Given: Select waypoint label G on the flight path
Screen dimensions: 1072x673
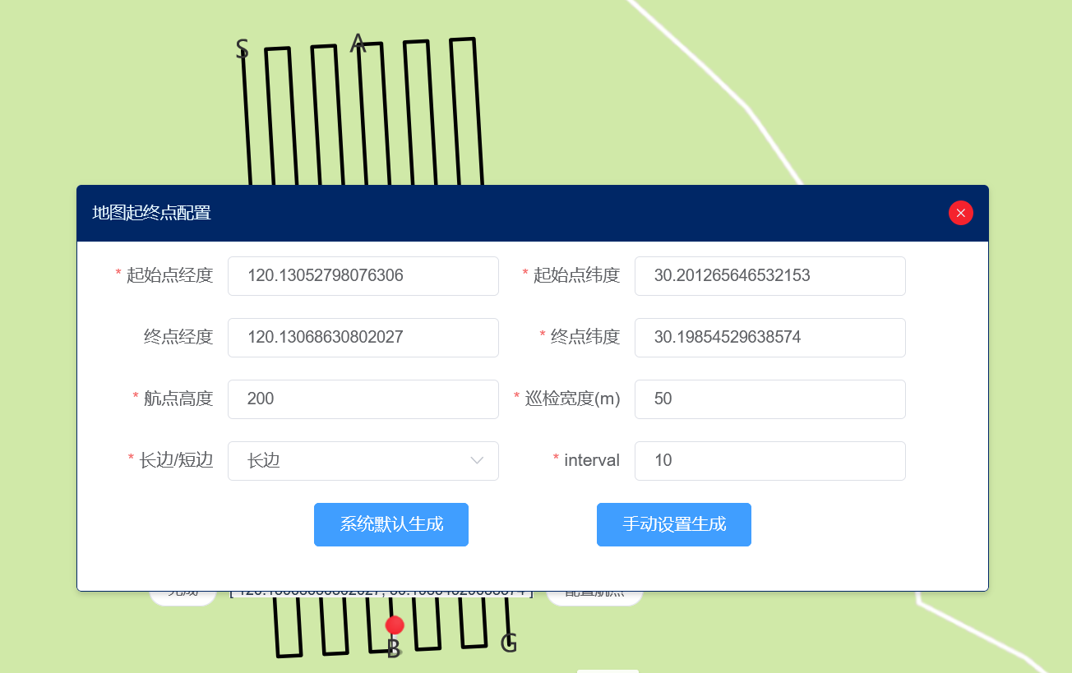Looking at the screenshot, I should 510,644.
